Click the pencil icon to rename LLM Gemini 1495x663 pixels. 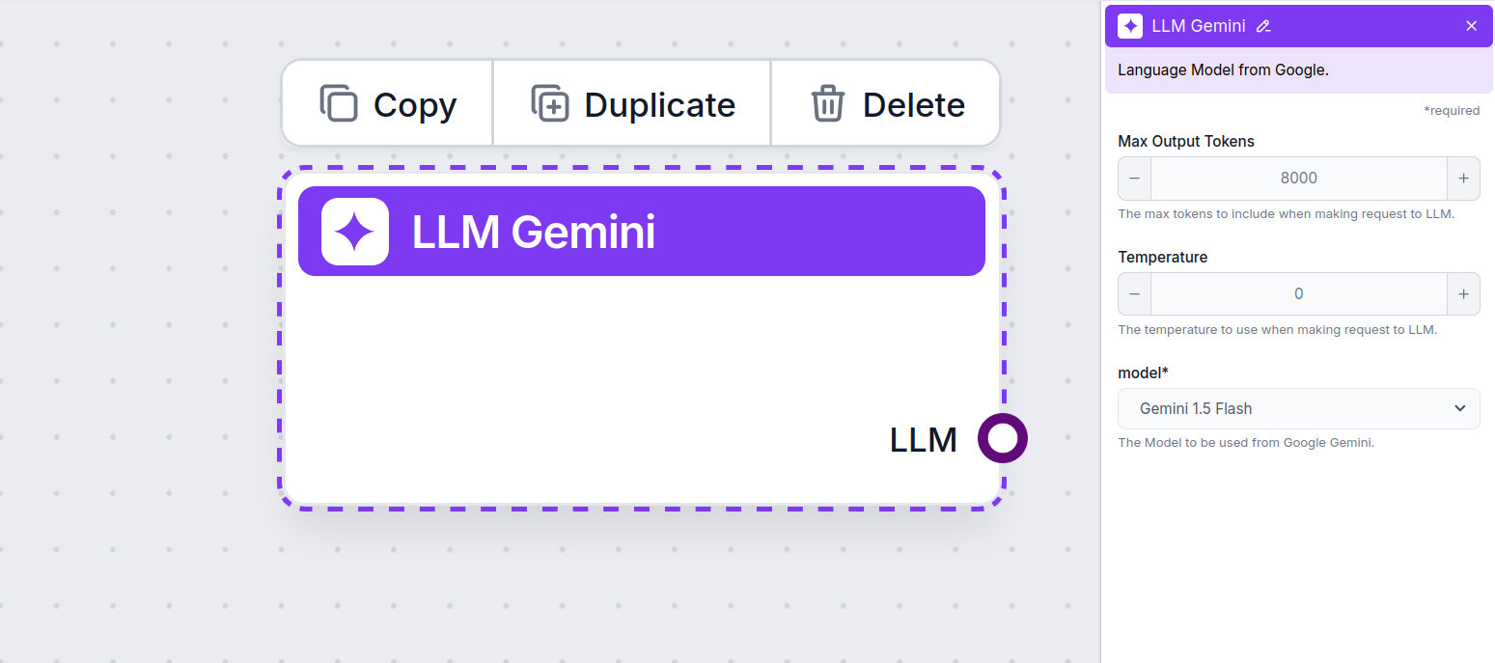[1263, 26]
